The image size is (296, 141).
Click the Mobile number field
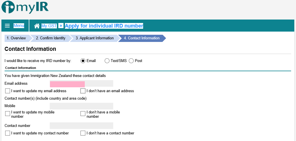coord(81,106)
